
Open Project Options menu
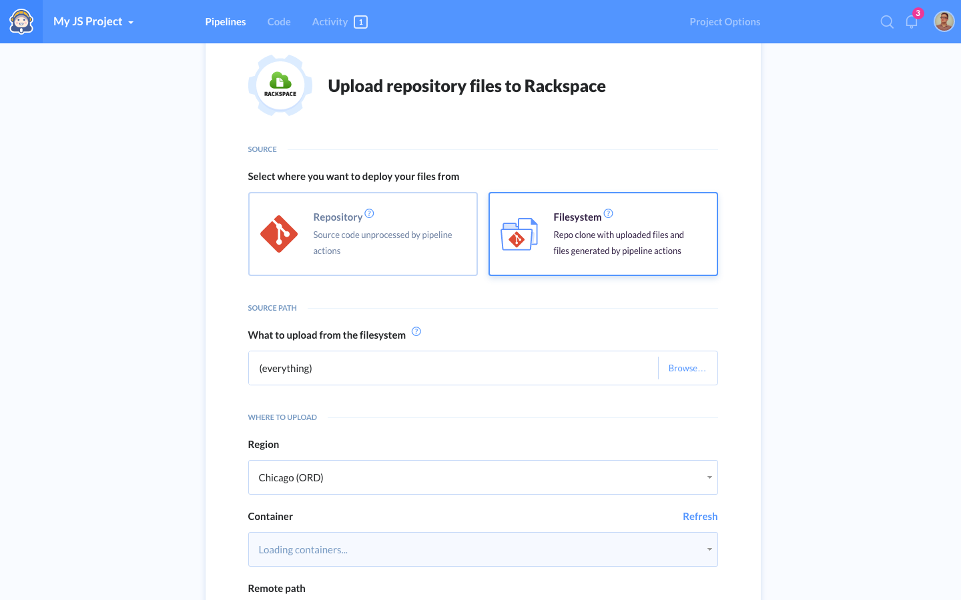tap(725, 22)
